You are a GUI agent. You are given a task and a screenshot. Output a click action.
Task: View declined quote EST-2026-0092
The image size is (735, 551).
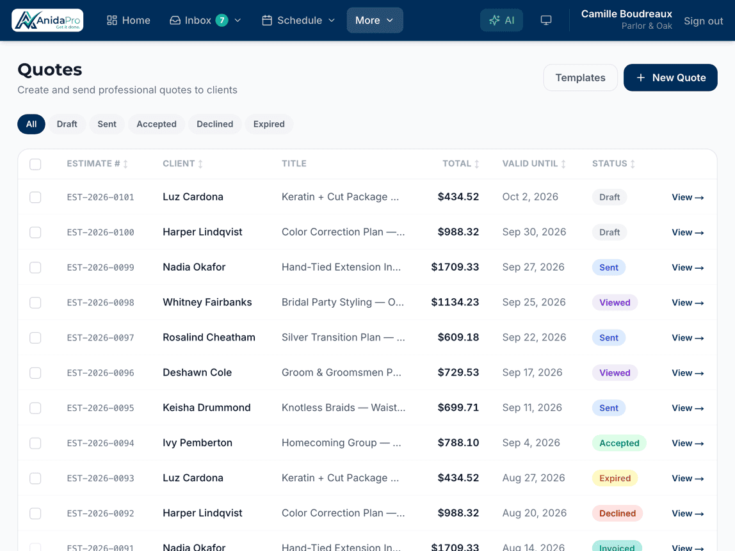pyautogui.click(x=688, y=513)
